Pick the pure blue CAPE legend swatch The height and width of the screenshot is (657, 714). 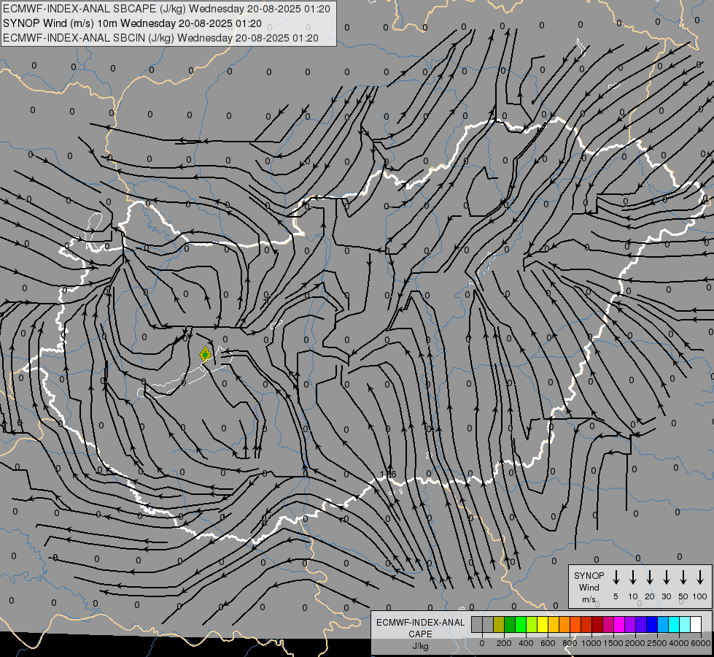coord(652,624)
